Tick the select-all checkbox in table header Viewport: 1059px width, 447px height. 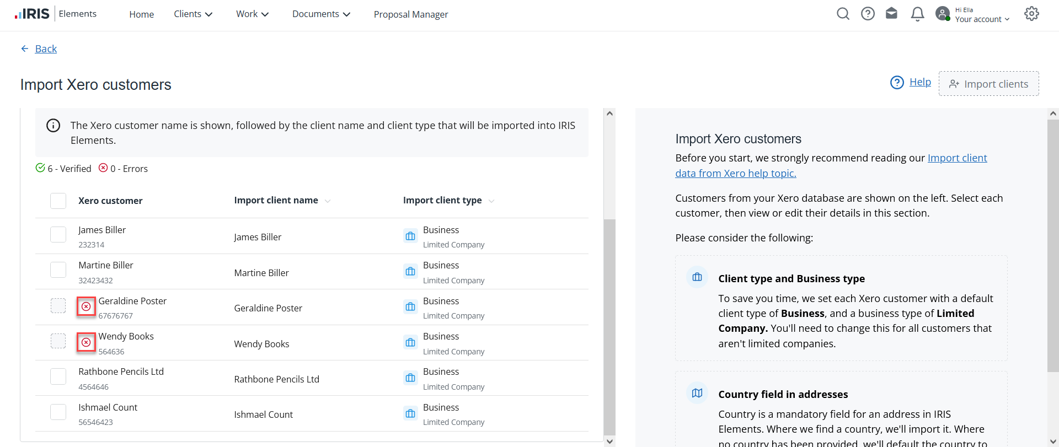(x=58, y=201)
